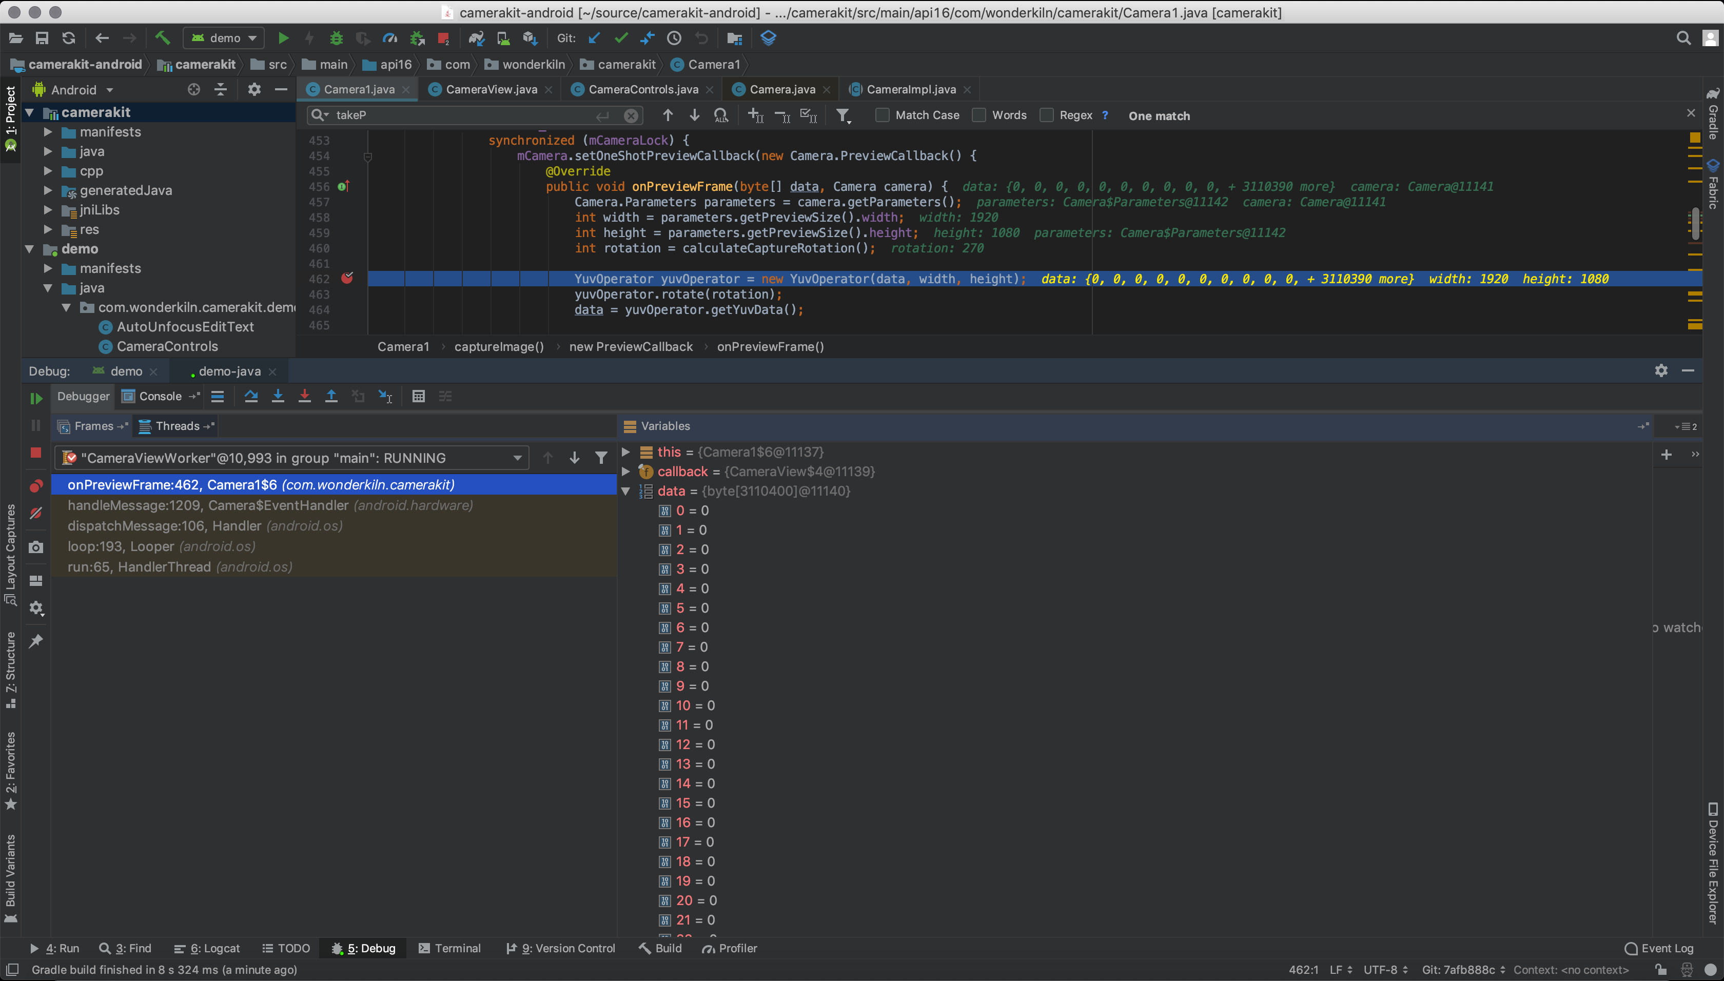This screenshot has width=1724, height=981.
Task: Enable the Match Case checkbox
Action: (882, 115)
